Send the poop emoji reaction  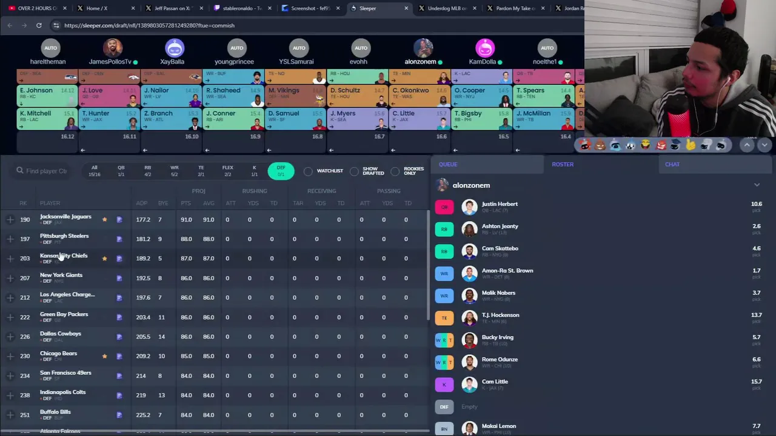600,145
